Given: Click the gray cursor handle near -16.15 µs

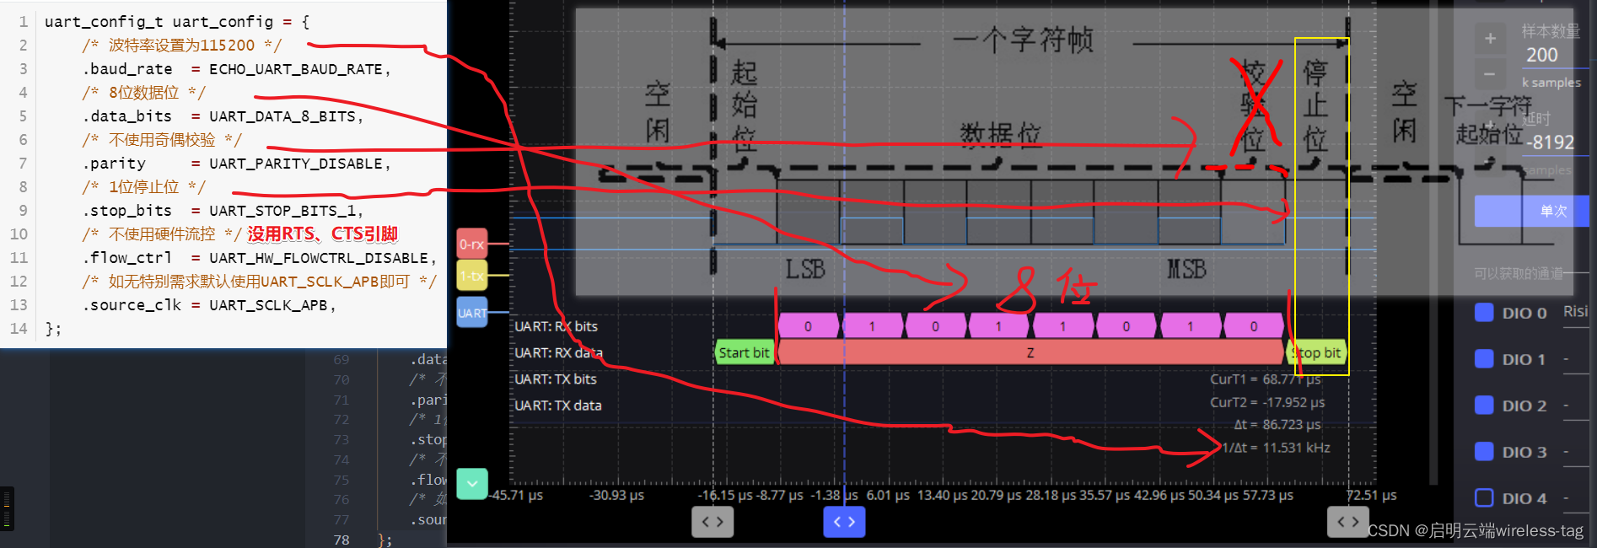Looking at the screenshot, I should click(712, 522).
